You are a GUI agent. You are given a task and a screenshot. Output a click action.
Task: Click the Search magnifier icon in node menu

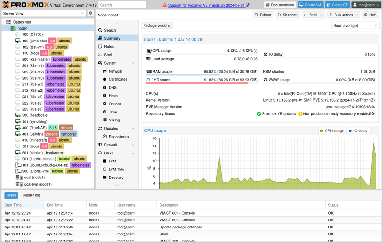point(100,30)
